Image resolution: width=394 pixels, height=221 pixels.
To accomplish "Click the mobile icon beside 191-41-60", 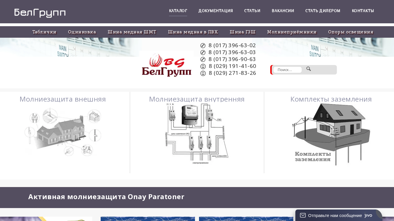I will [203, 66].
